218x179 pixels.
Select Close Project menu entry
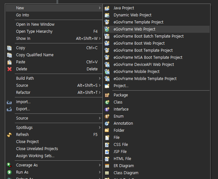[x=27, y=142]
